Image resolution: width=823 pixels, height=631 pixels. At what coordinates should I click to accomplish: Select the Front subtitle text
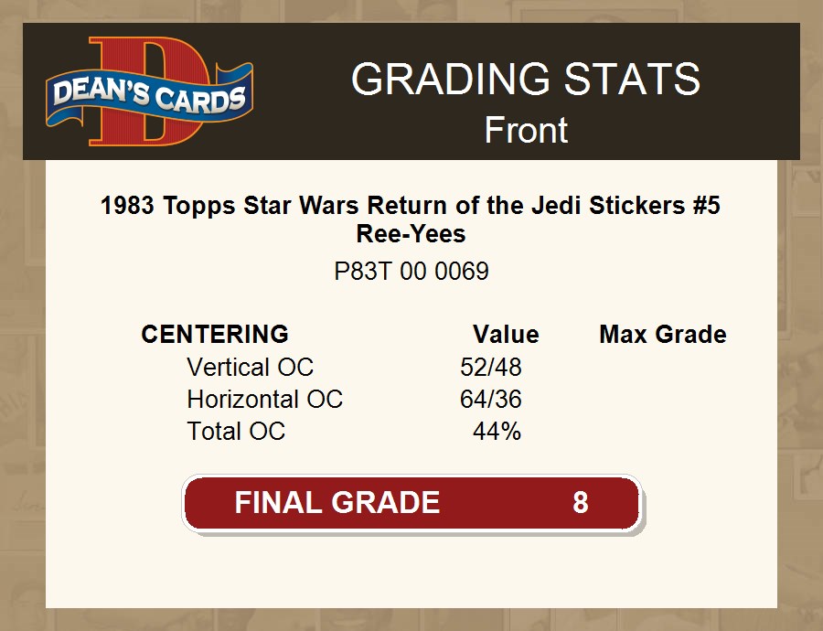pos(526,130)
